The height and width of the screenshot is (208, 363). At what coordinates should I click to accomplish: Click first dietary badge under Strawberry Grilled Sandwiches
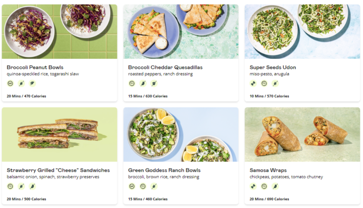[10, 186]
